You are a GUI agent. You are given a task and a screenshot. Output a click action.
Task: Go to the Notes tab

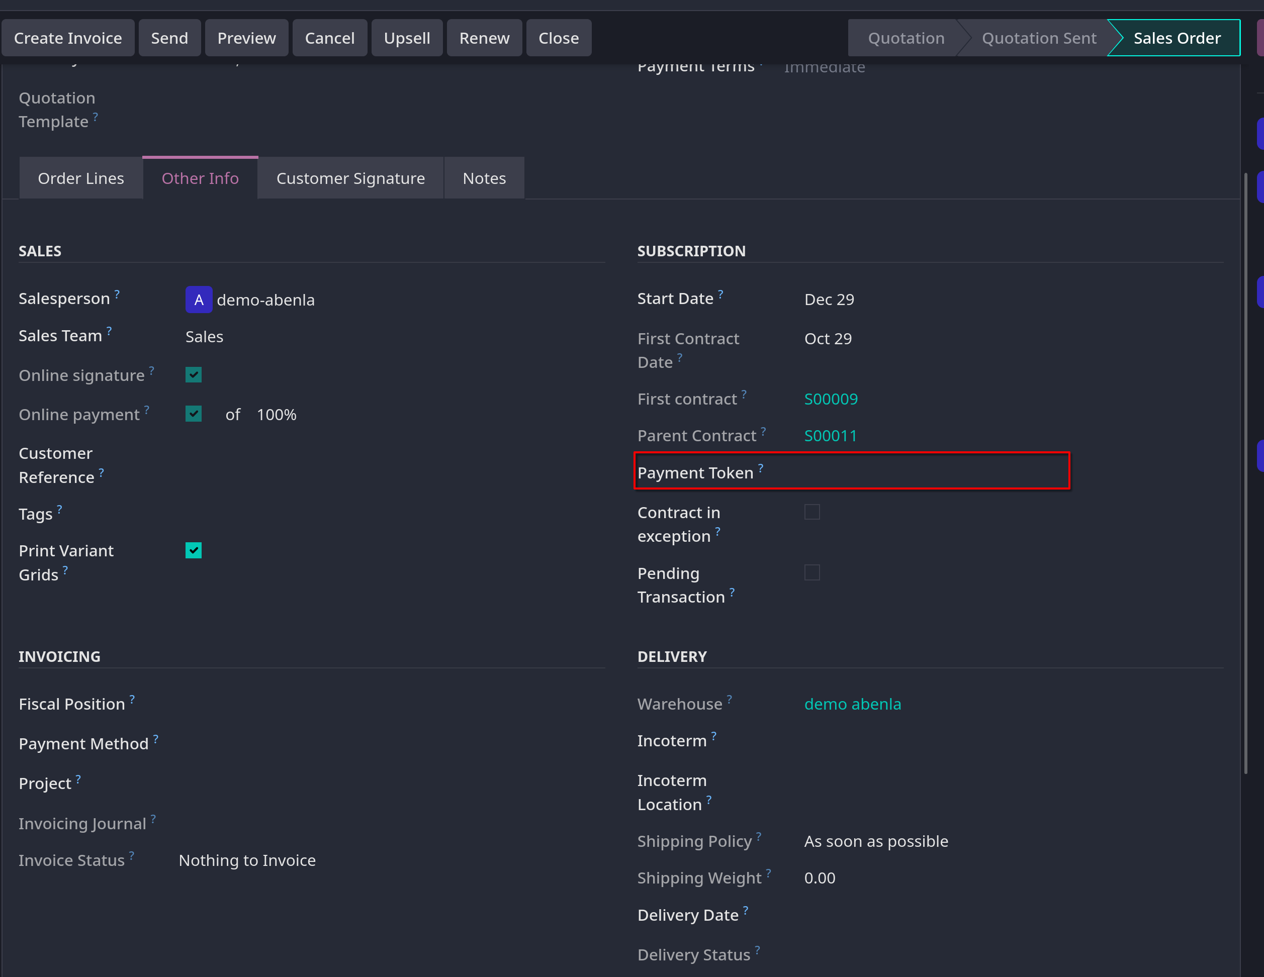(484, 178)
